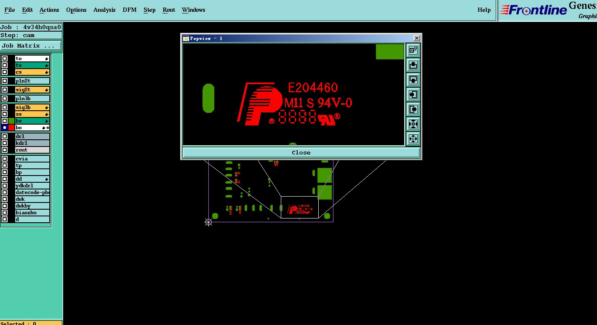Open the DFM menu
This screenshot has width=597, height=325.
130,10
